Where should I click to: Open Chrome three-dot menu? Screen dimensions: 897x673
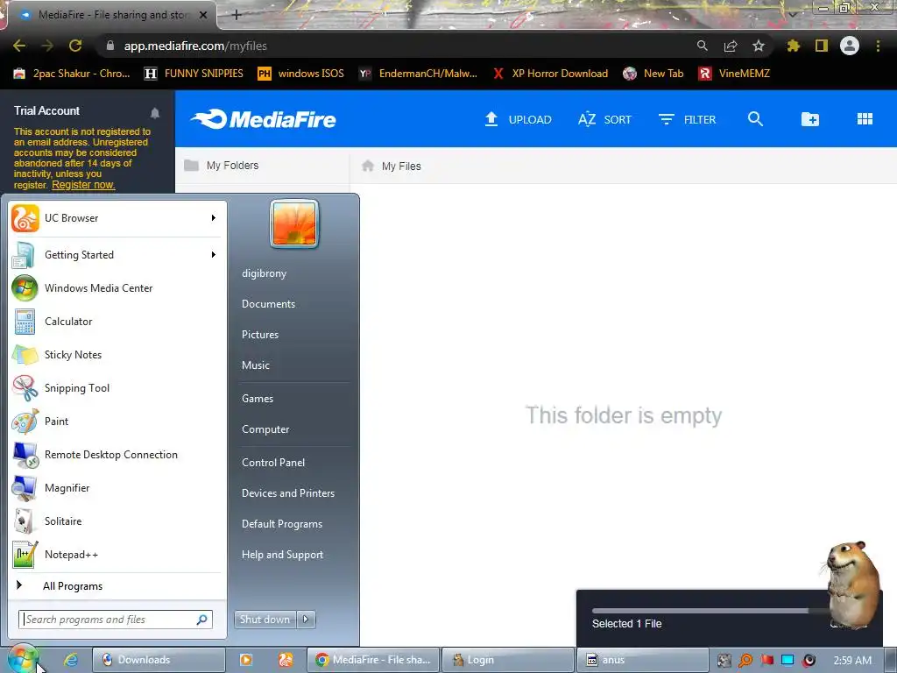click(x=878, y=46)
